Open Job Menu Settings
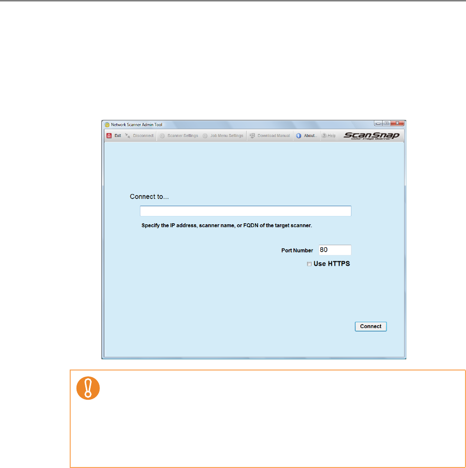The height and width of the screenshot is (468, 466). [x=227, y=136]
